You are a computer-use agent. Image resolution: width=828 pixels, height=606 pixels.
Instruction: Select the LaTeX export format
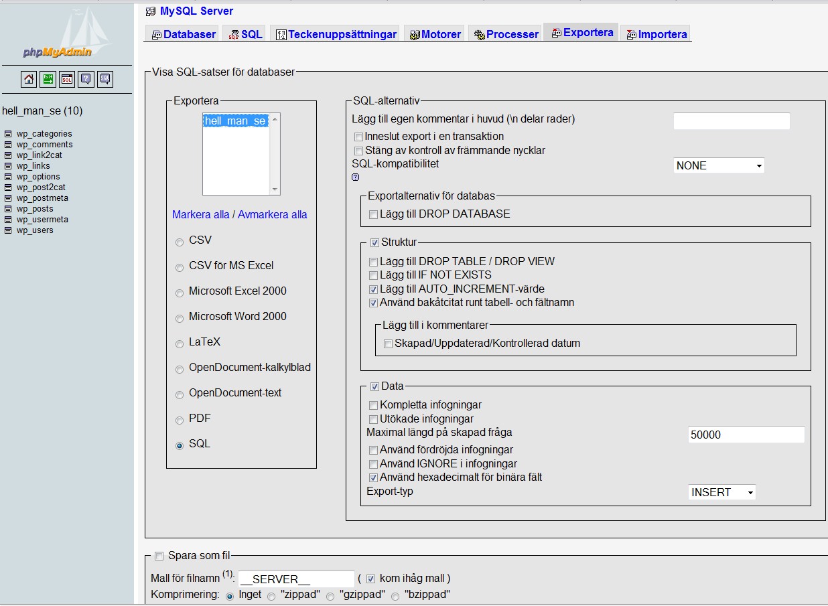[180, 344]
